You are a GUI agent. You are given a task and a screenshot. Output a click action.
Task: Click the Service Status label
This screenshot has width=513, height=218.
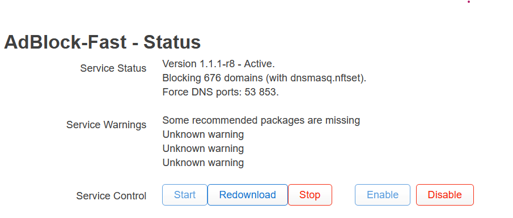pos(113,68)
